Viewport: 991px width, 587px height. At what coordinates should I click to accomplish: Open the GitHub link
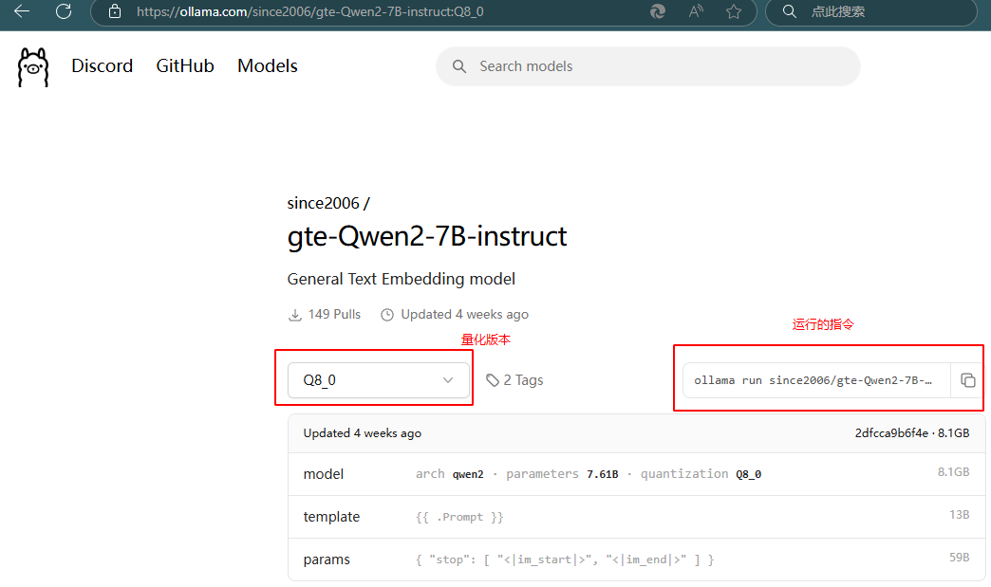(x=185, y=65)
